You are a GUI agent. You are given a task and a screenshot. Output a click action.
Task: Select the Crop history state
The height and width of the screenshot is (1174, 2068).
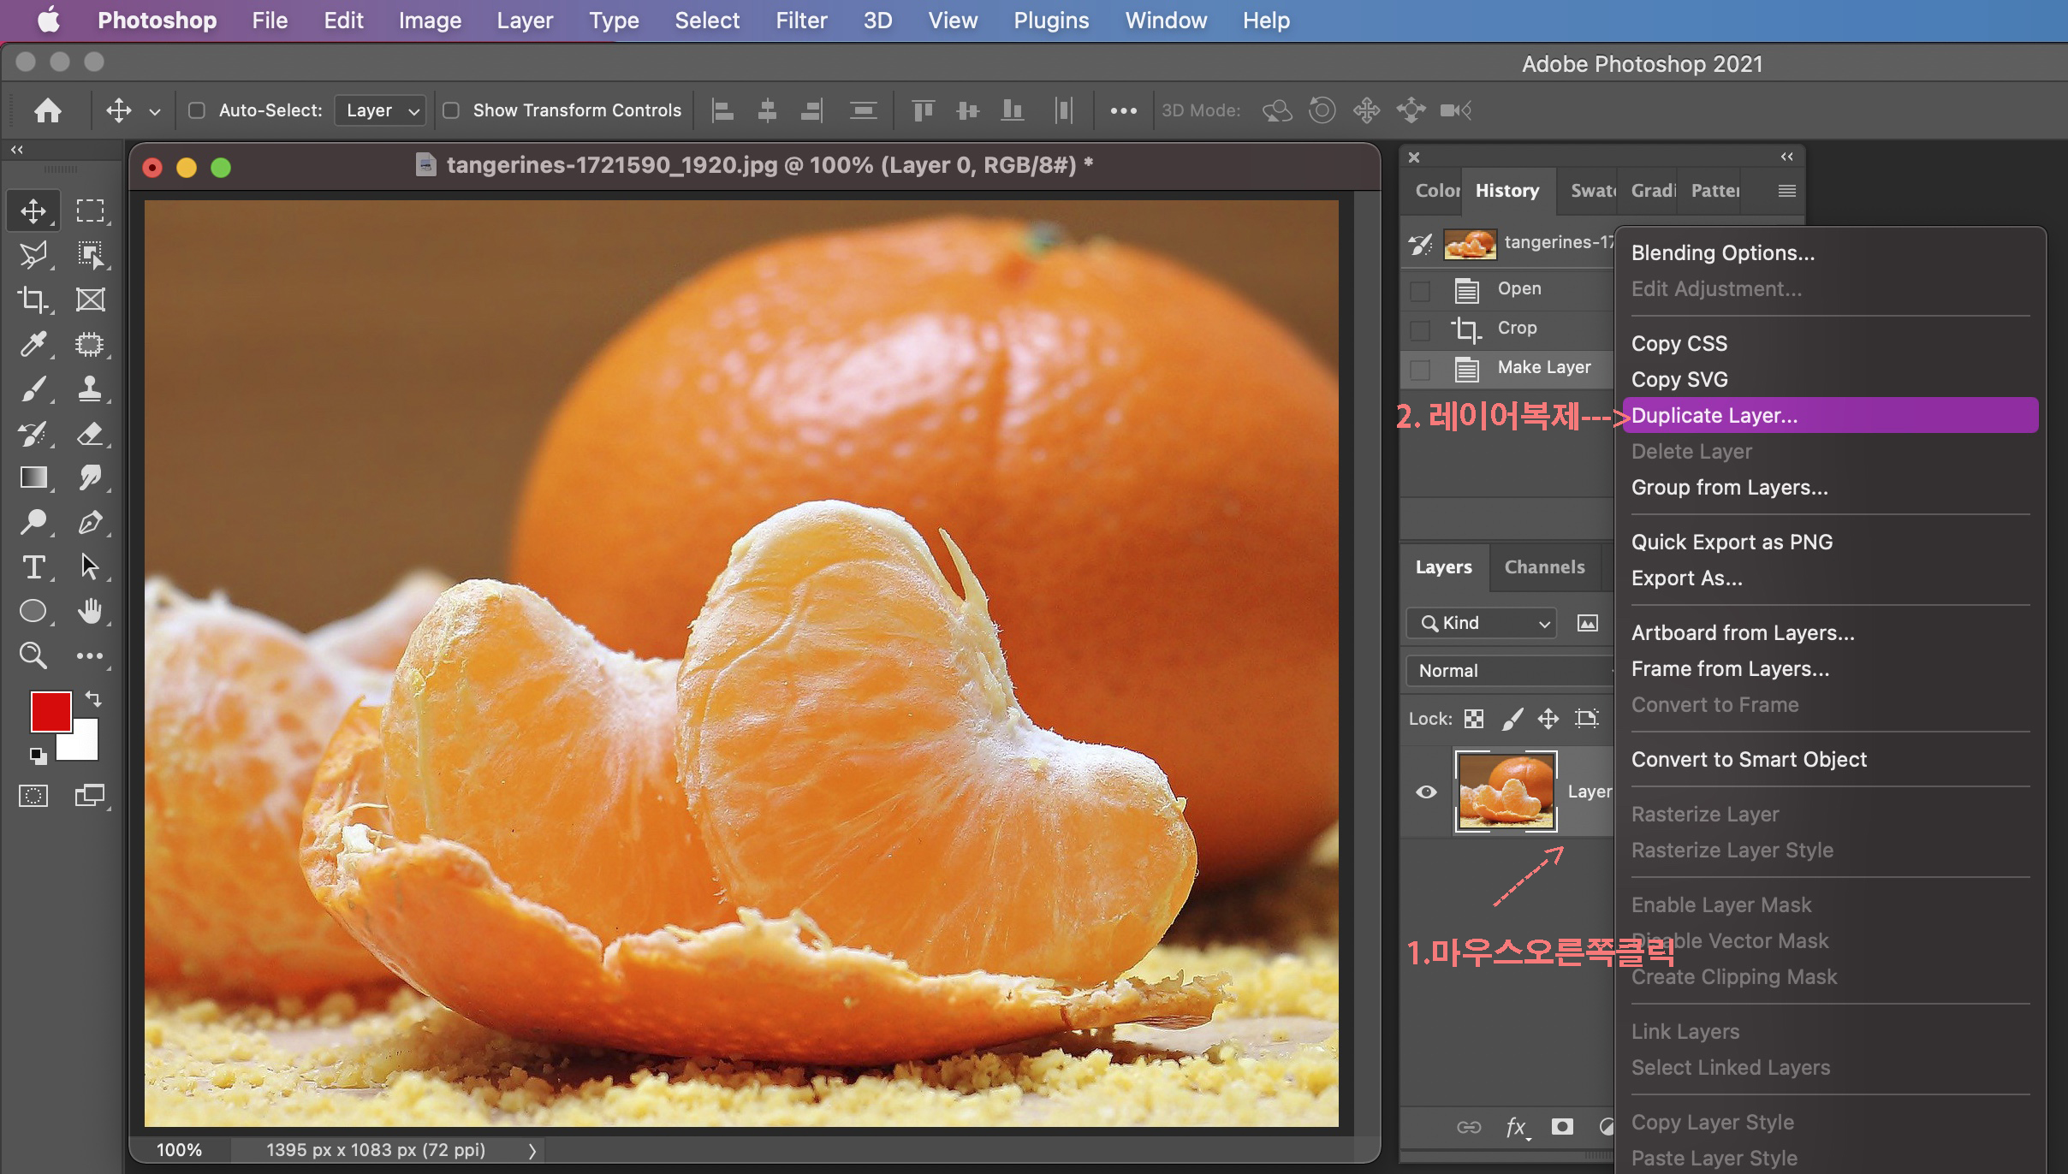1517,328
